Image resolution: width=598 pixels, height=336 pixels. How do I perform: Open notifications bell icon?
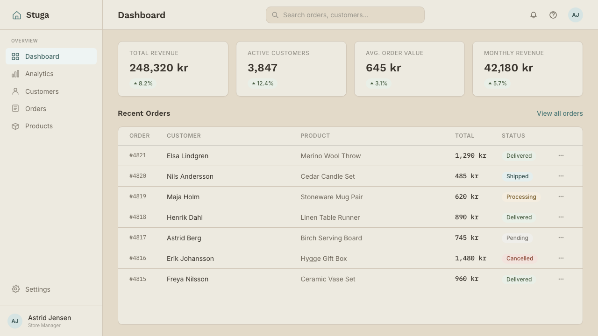coord(534,15)
